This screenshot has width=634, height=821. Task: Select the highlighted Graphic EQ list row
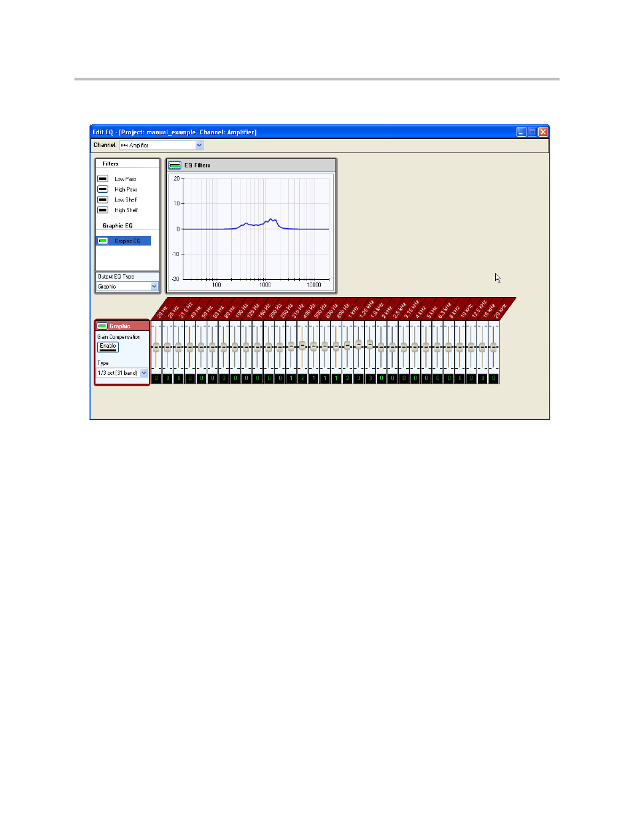tap(124, 241)
